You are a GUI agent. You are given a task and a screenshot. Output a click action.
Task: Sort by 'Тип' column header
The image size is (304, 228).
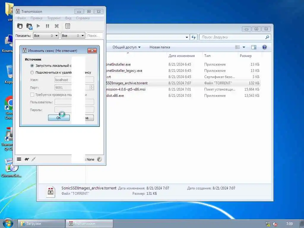207,56
